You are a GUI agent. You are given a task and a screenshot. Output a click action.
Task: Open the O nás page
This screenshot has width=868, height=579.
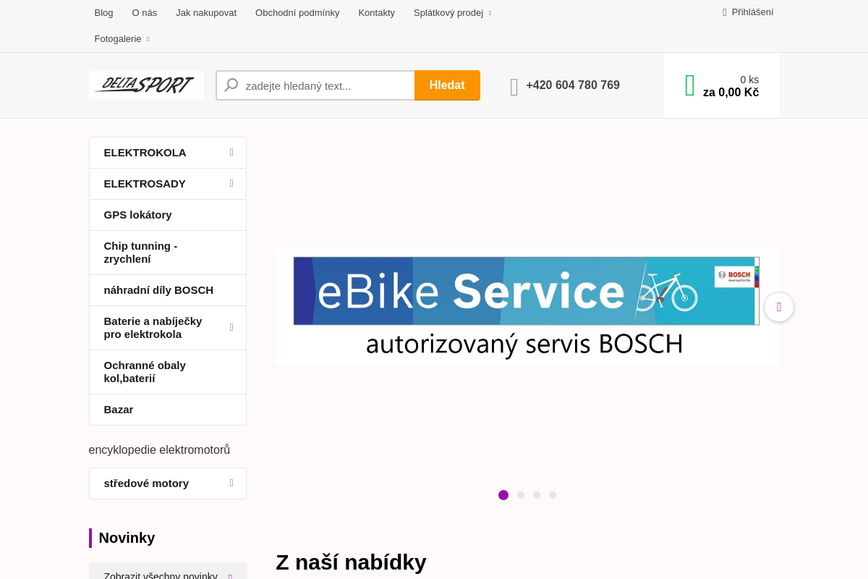(145, 12)
